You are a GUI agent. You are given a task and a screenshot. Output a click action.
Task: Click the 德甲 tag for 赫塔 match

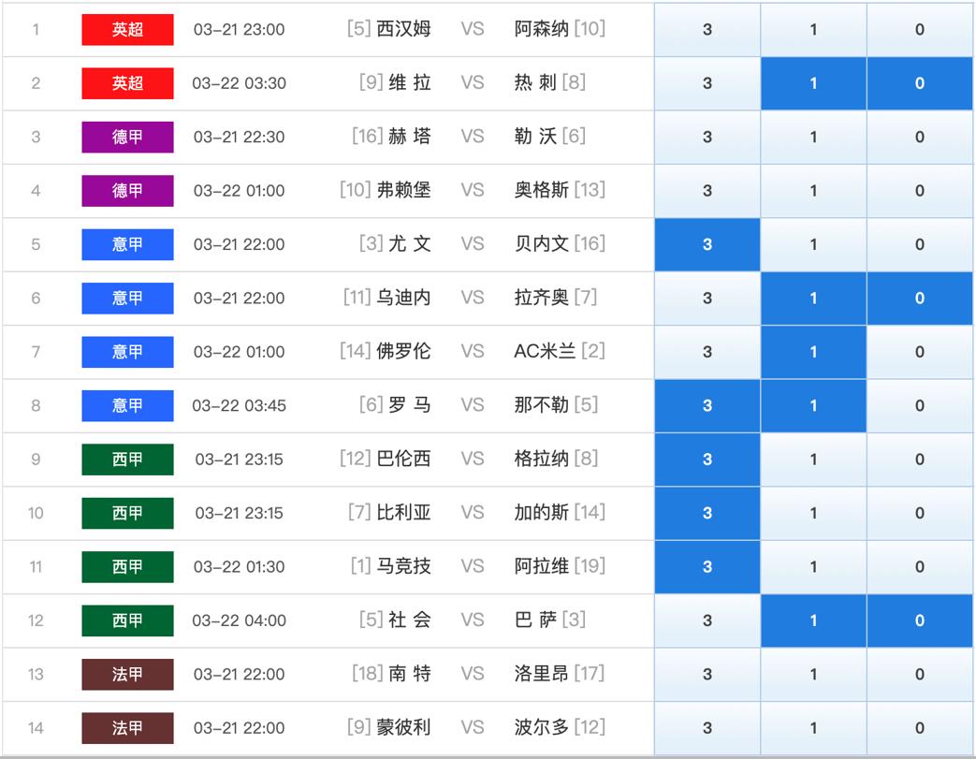click(127, 137)
